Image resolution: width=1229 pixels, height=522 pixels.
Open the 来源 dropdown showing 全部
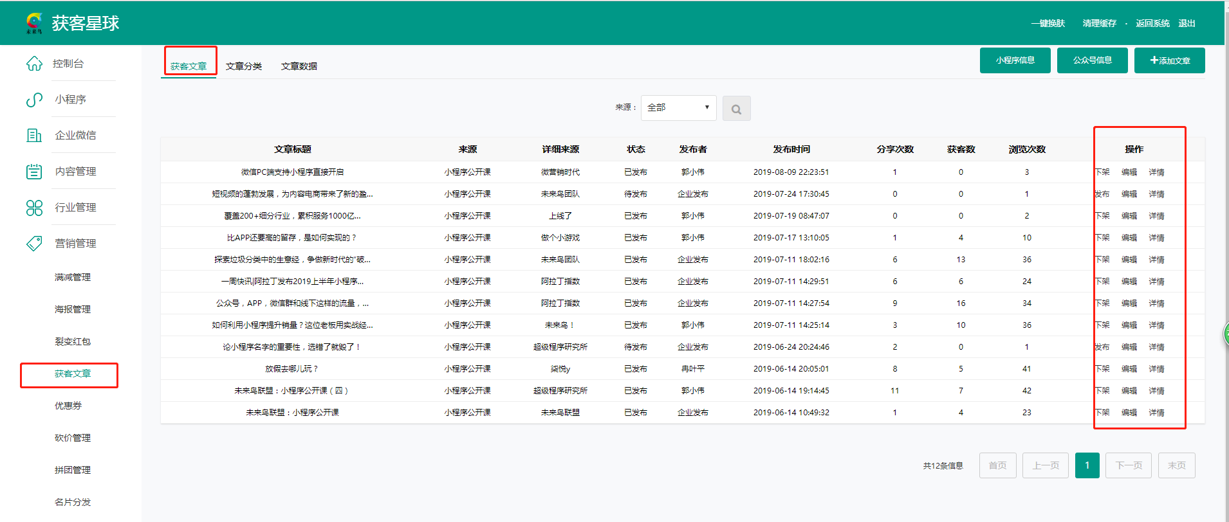pos(678,107)
